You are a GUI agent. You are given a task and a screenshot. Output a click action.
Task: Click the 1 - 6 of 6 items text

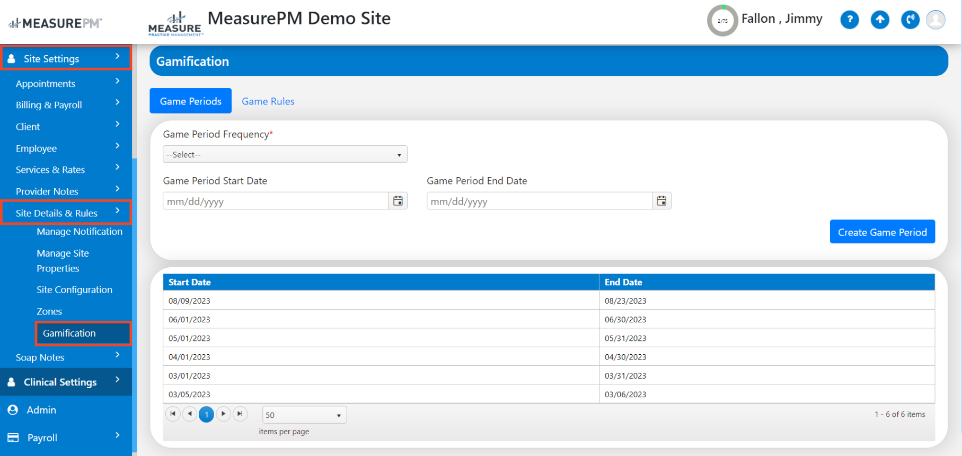tap(900, 414)
